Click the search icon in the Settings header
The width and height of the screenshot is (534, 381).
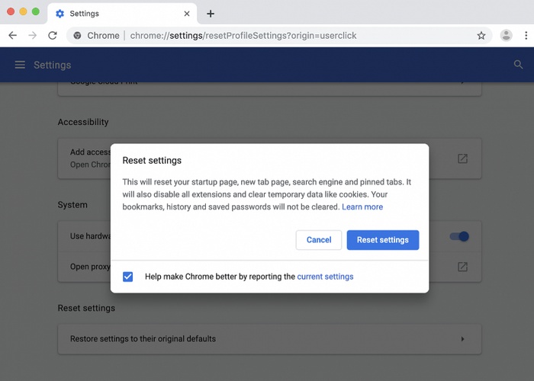pos(518,65)
